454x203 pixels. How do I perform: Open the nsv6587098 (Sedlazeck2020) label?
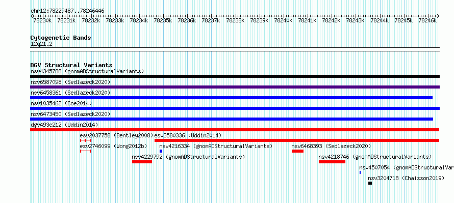[70, 82]
